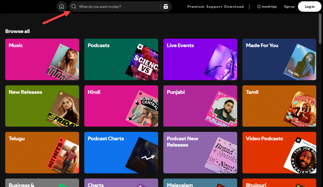This screenshot has height=187, width=323.
Task: Open the Download link
Action: (234, 7)
